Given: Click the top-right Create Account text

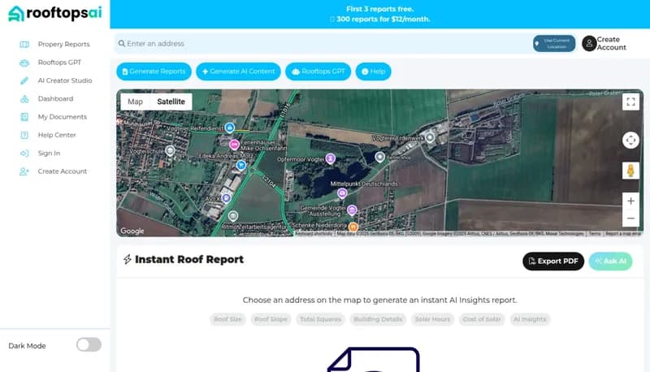Looking at the screenshot, I should pos(612,43).
